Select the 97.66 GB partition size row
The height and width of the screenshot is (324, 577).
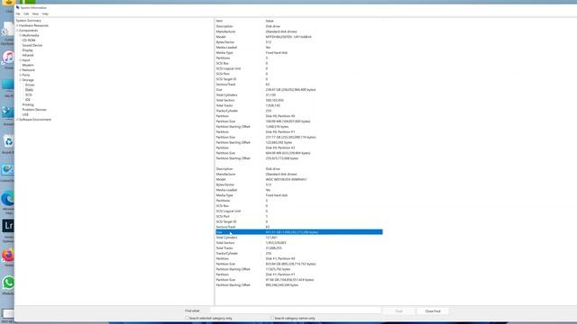[x=298, y=280]
